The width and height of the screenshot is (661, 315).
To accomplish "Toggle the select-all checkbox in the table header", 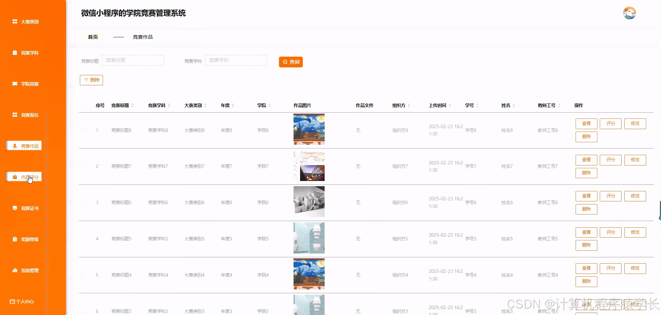I will pos(82,105).
